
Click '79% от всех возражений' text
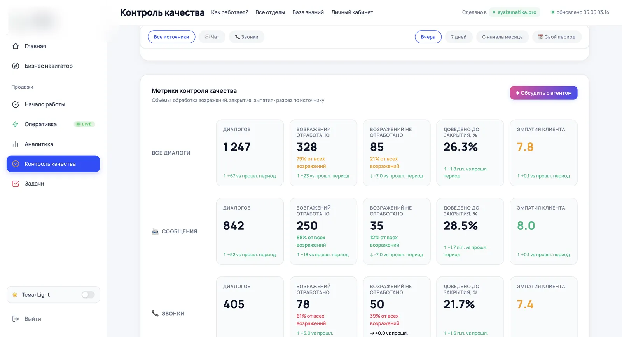[311, 162]
